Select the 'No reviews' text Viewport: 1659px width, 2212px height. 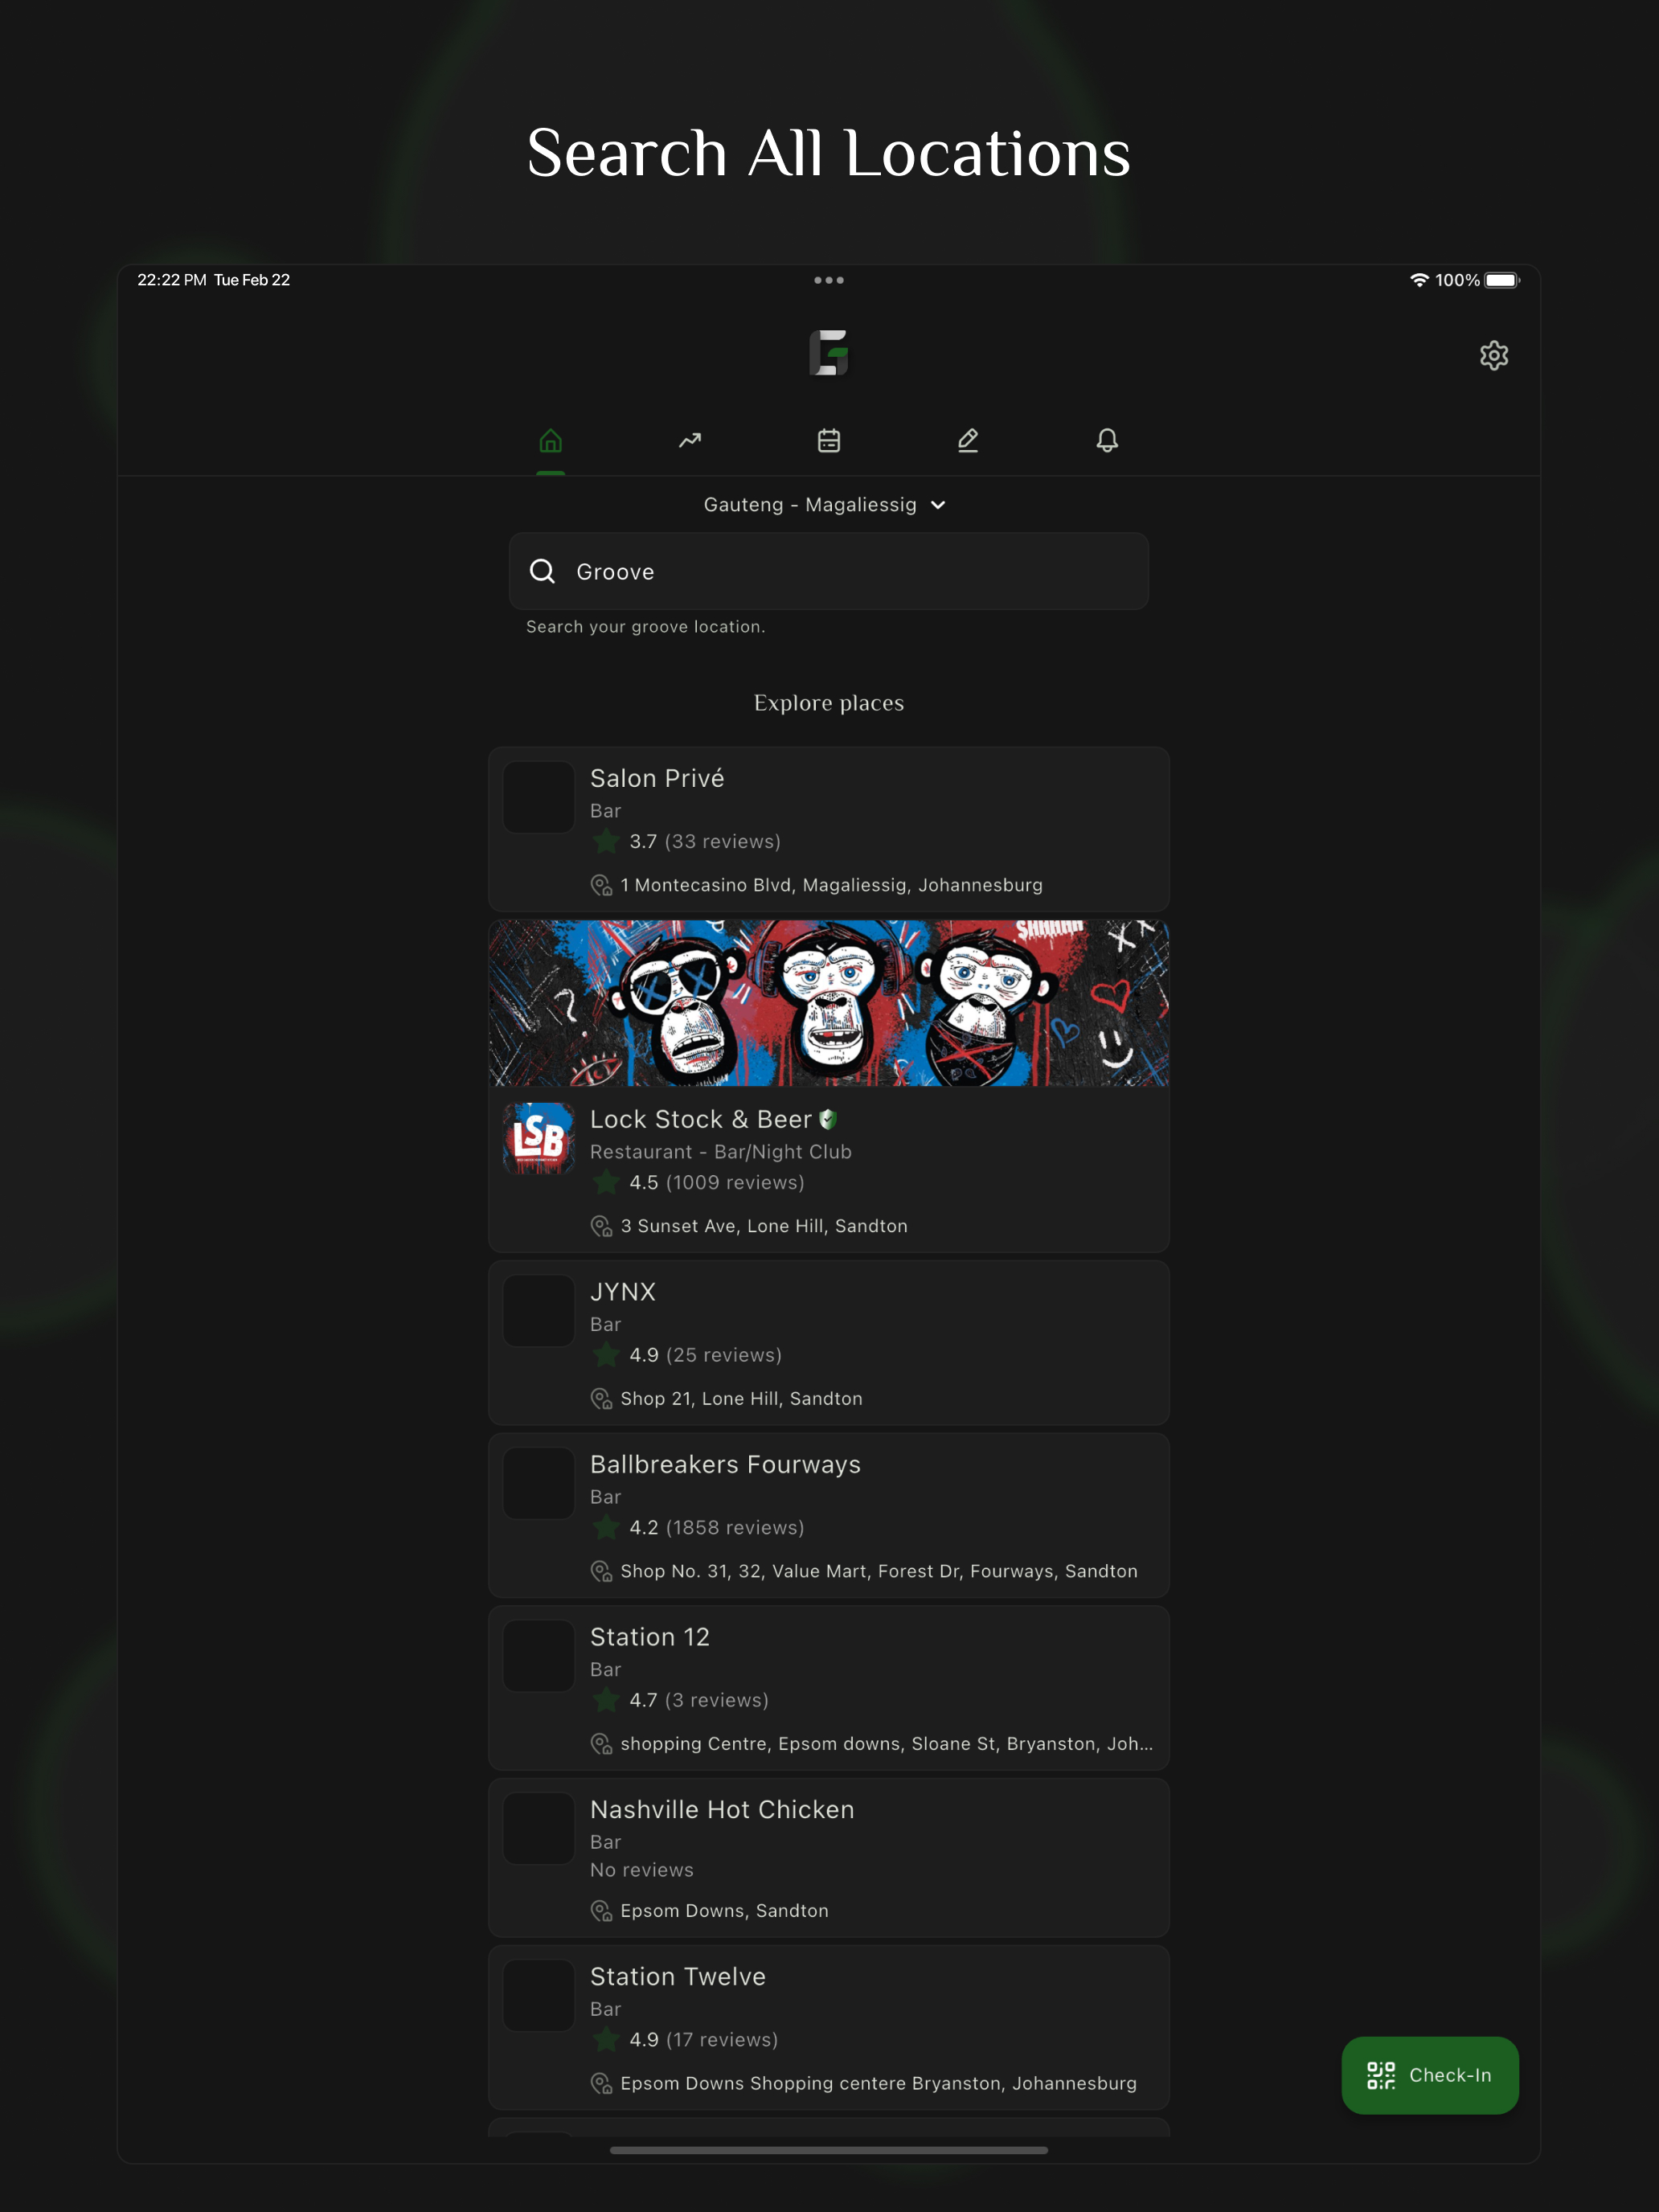coord(641,1870)
